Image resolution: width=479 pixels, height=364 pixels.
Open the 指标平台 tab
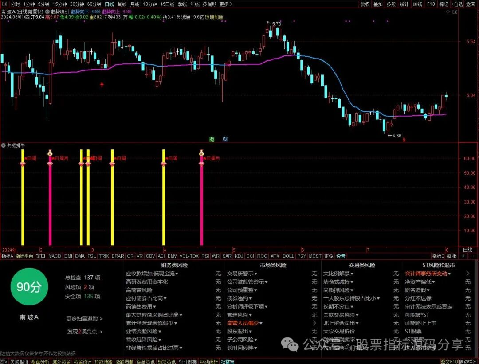pos(24,256)
